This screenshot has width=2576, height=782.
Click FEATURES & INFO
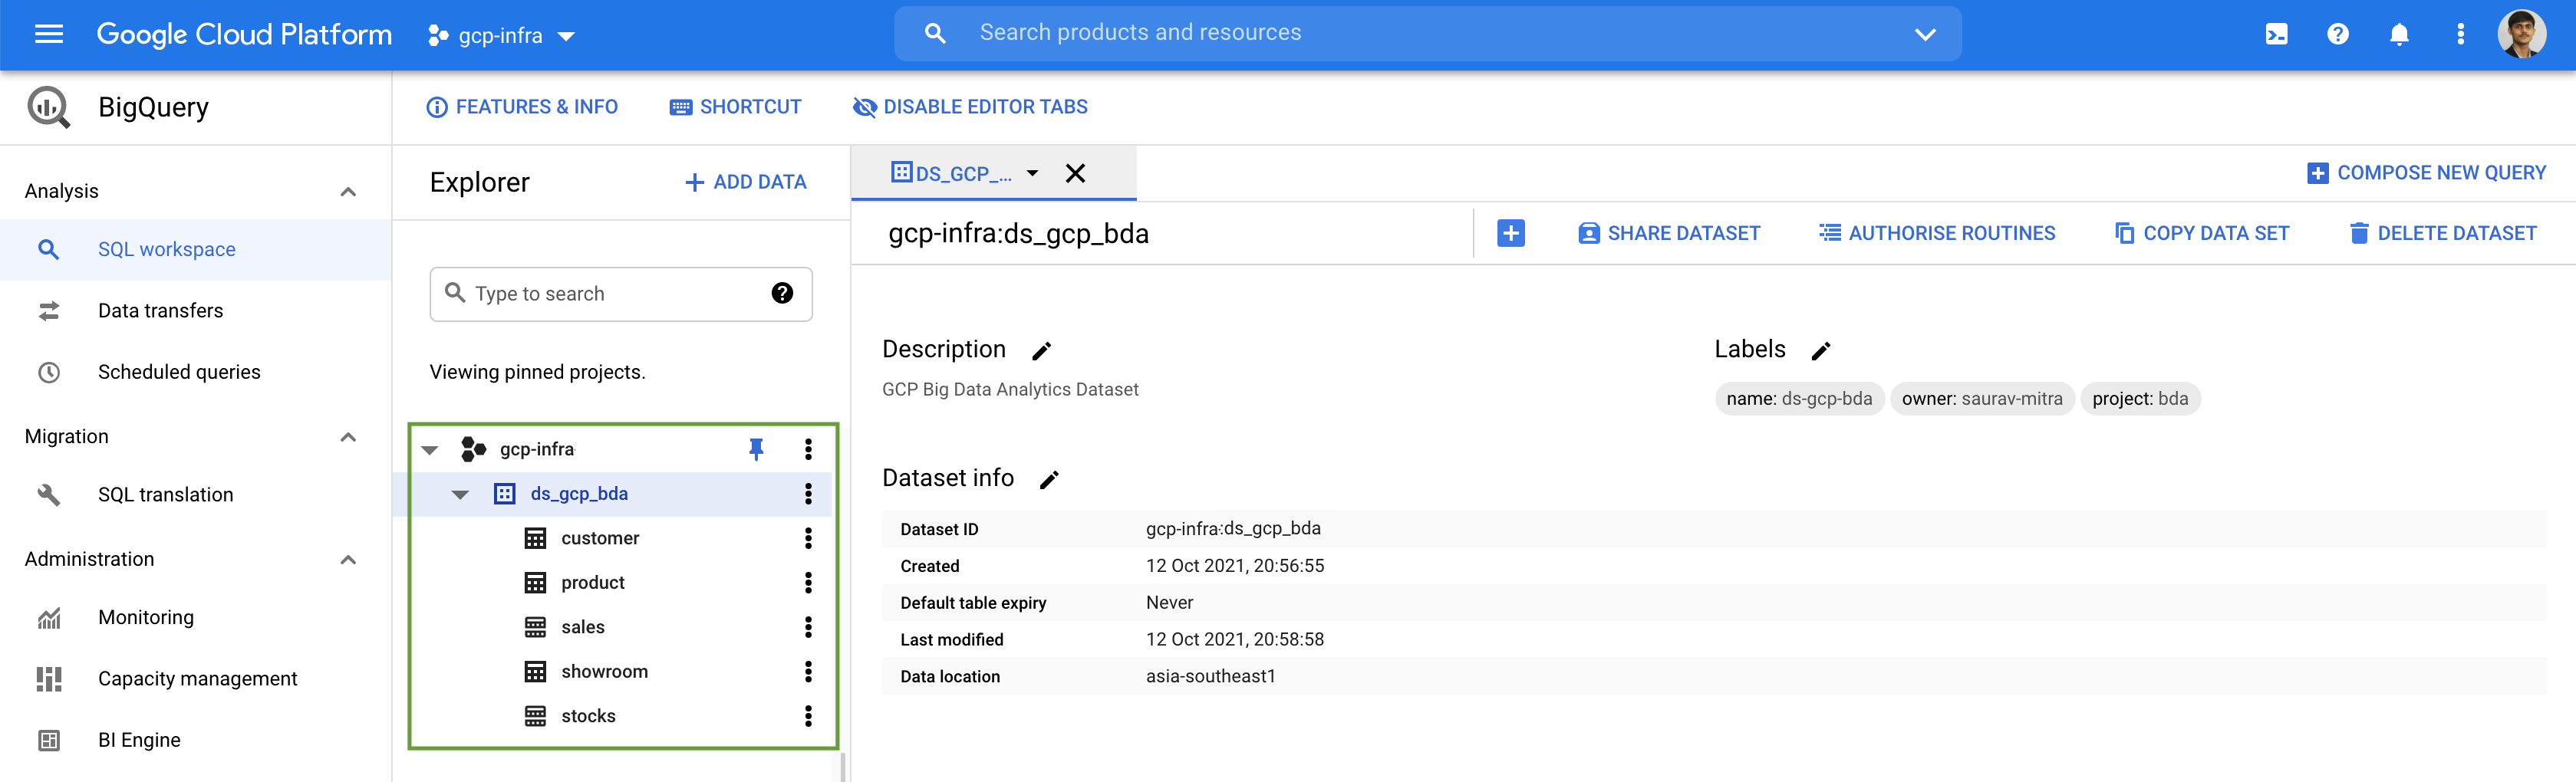pyautogui.click(x=522, y=107)
